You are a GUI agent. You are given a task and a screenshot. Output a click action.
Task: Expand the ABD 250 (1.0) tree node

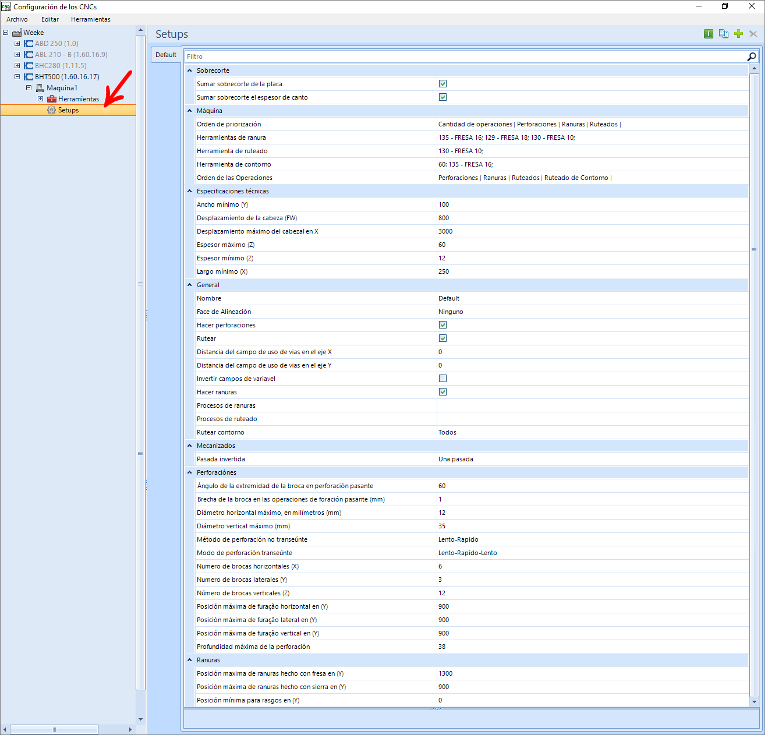tap(17, 44)
